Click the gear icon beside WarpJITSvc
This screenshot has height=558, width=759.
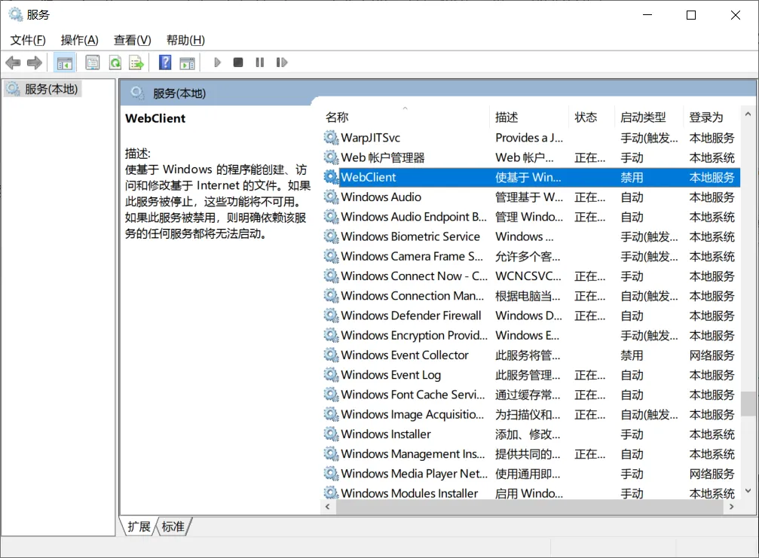click(x=331, y=138)
